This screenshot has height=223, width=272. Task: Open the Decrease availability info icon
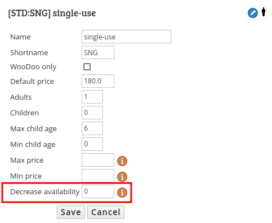[x=122, y=193]
